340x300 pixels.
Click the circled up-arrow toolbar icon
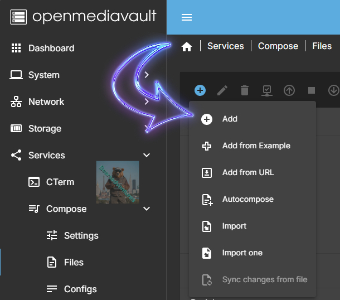[289, 90]
